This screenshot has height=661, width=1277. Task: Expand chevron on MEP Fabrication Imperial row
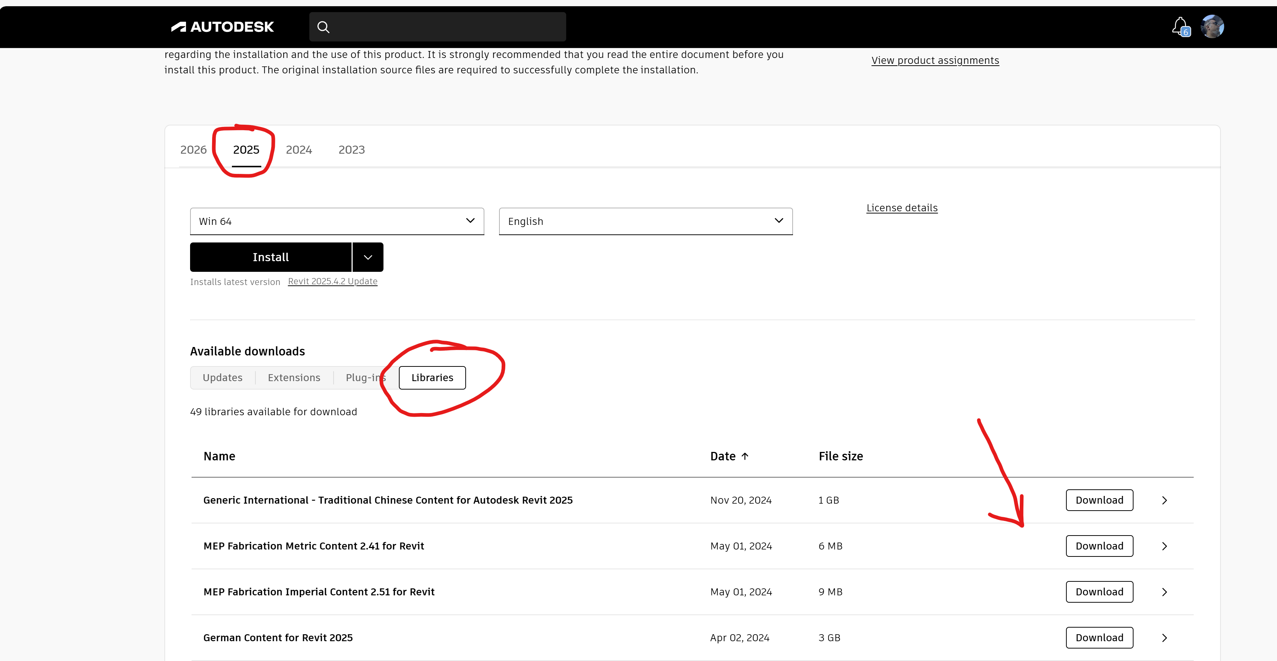(x=1164, y=592)
